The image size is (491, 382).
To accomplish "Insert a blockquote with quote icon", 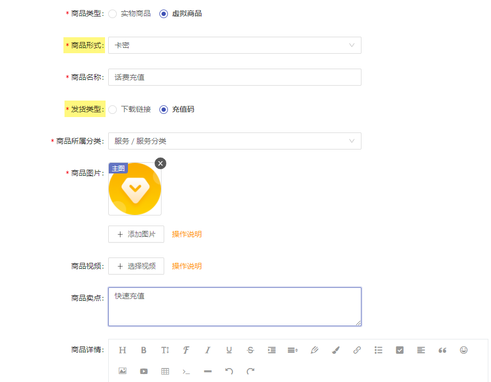I will 442,350.
